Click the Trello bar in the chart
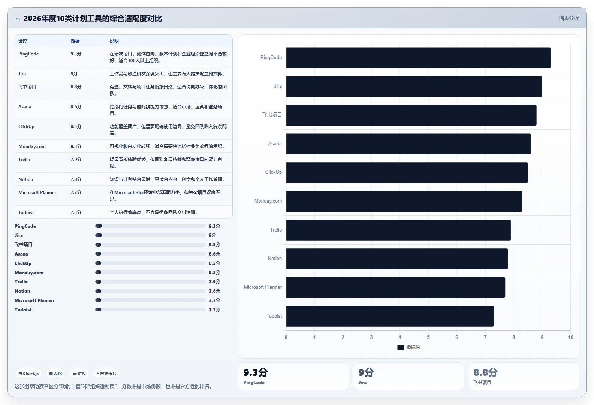This screenshot has height=405, width=594. (x=398, y=230)
